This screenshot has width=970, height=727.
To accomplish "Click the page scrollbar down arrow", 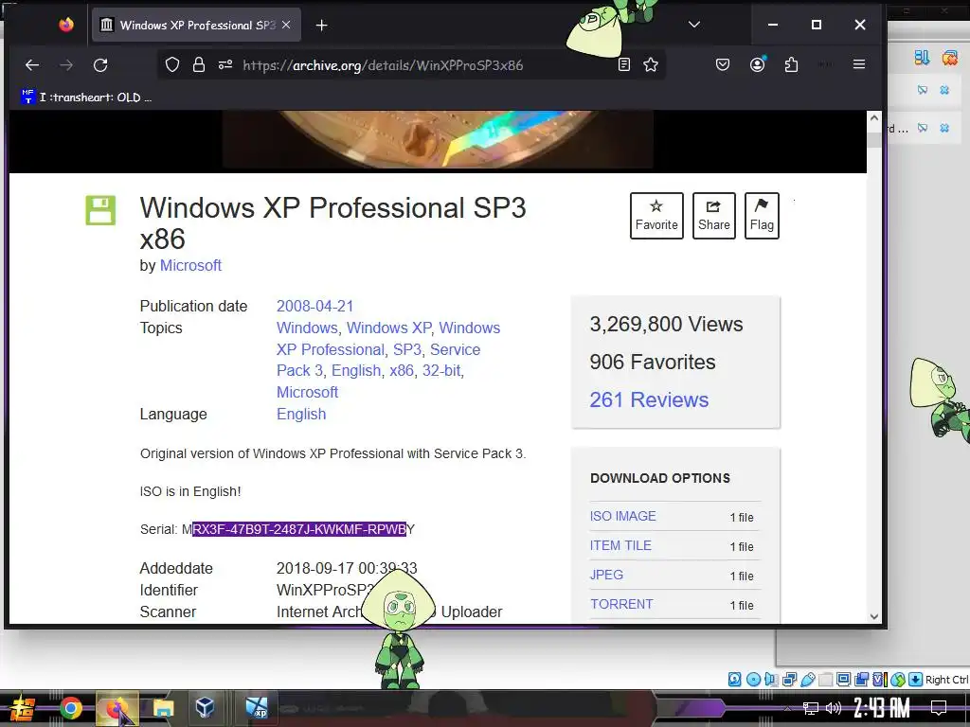I will [x=873, y=616].
